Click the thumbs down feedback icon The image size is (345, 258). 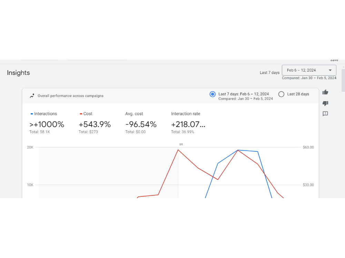pyautogui.click(x=325, y=103)
